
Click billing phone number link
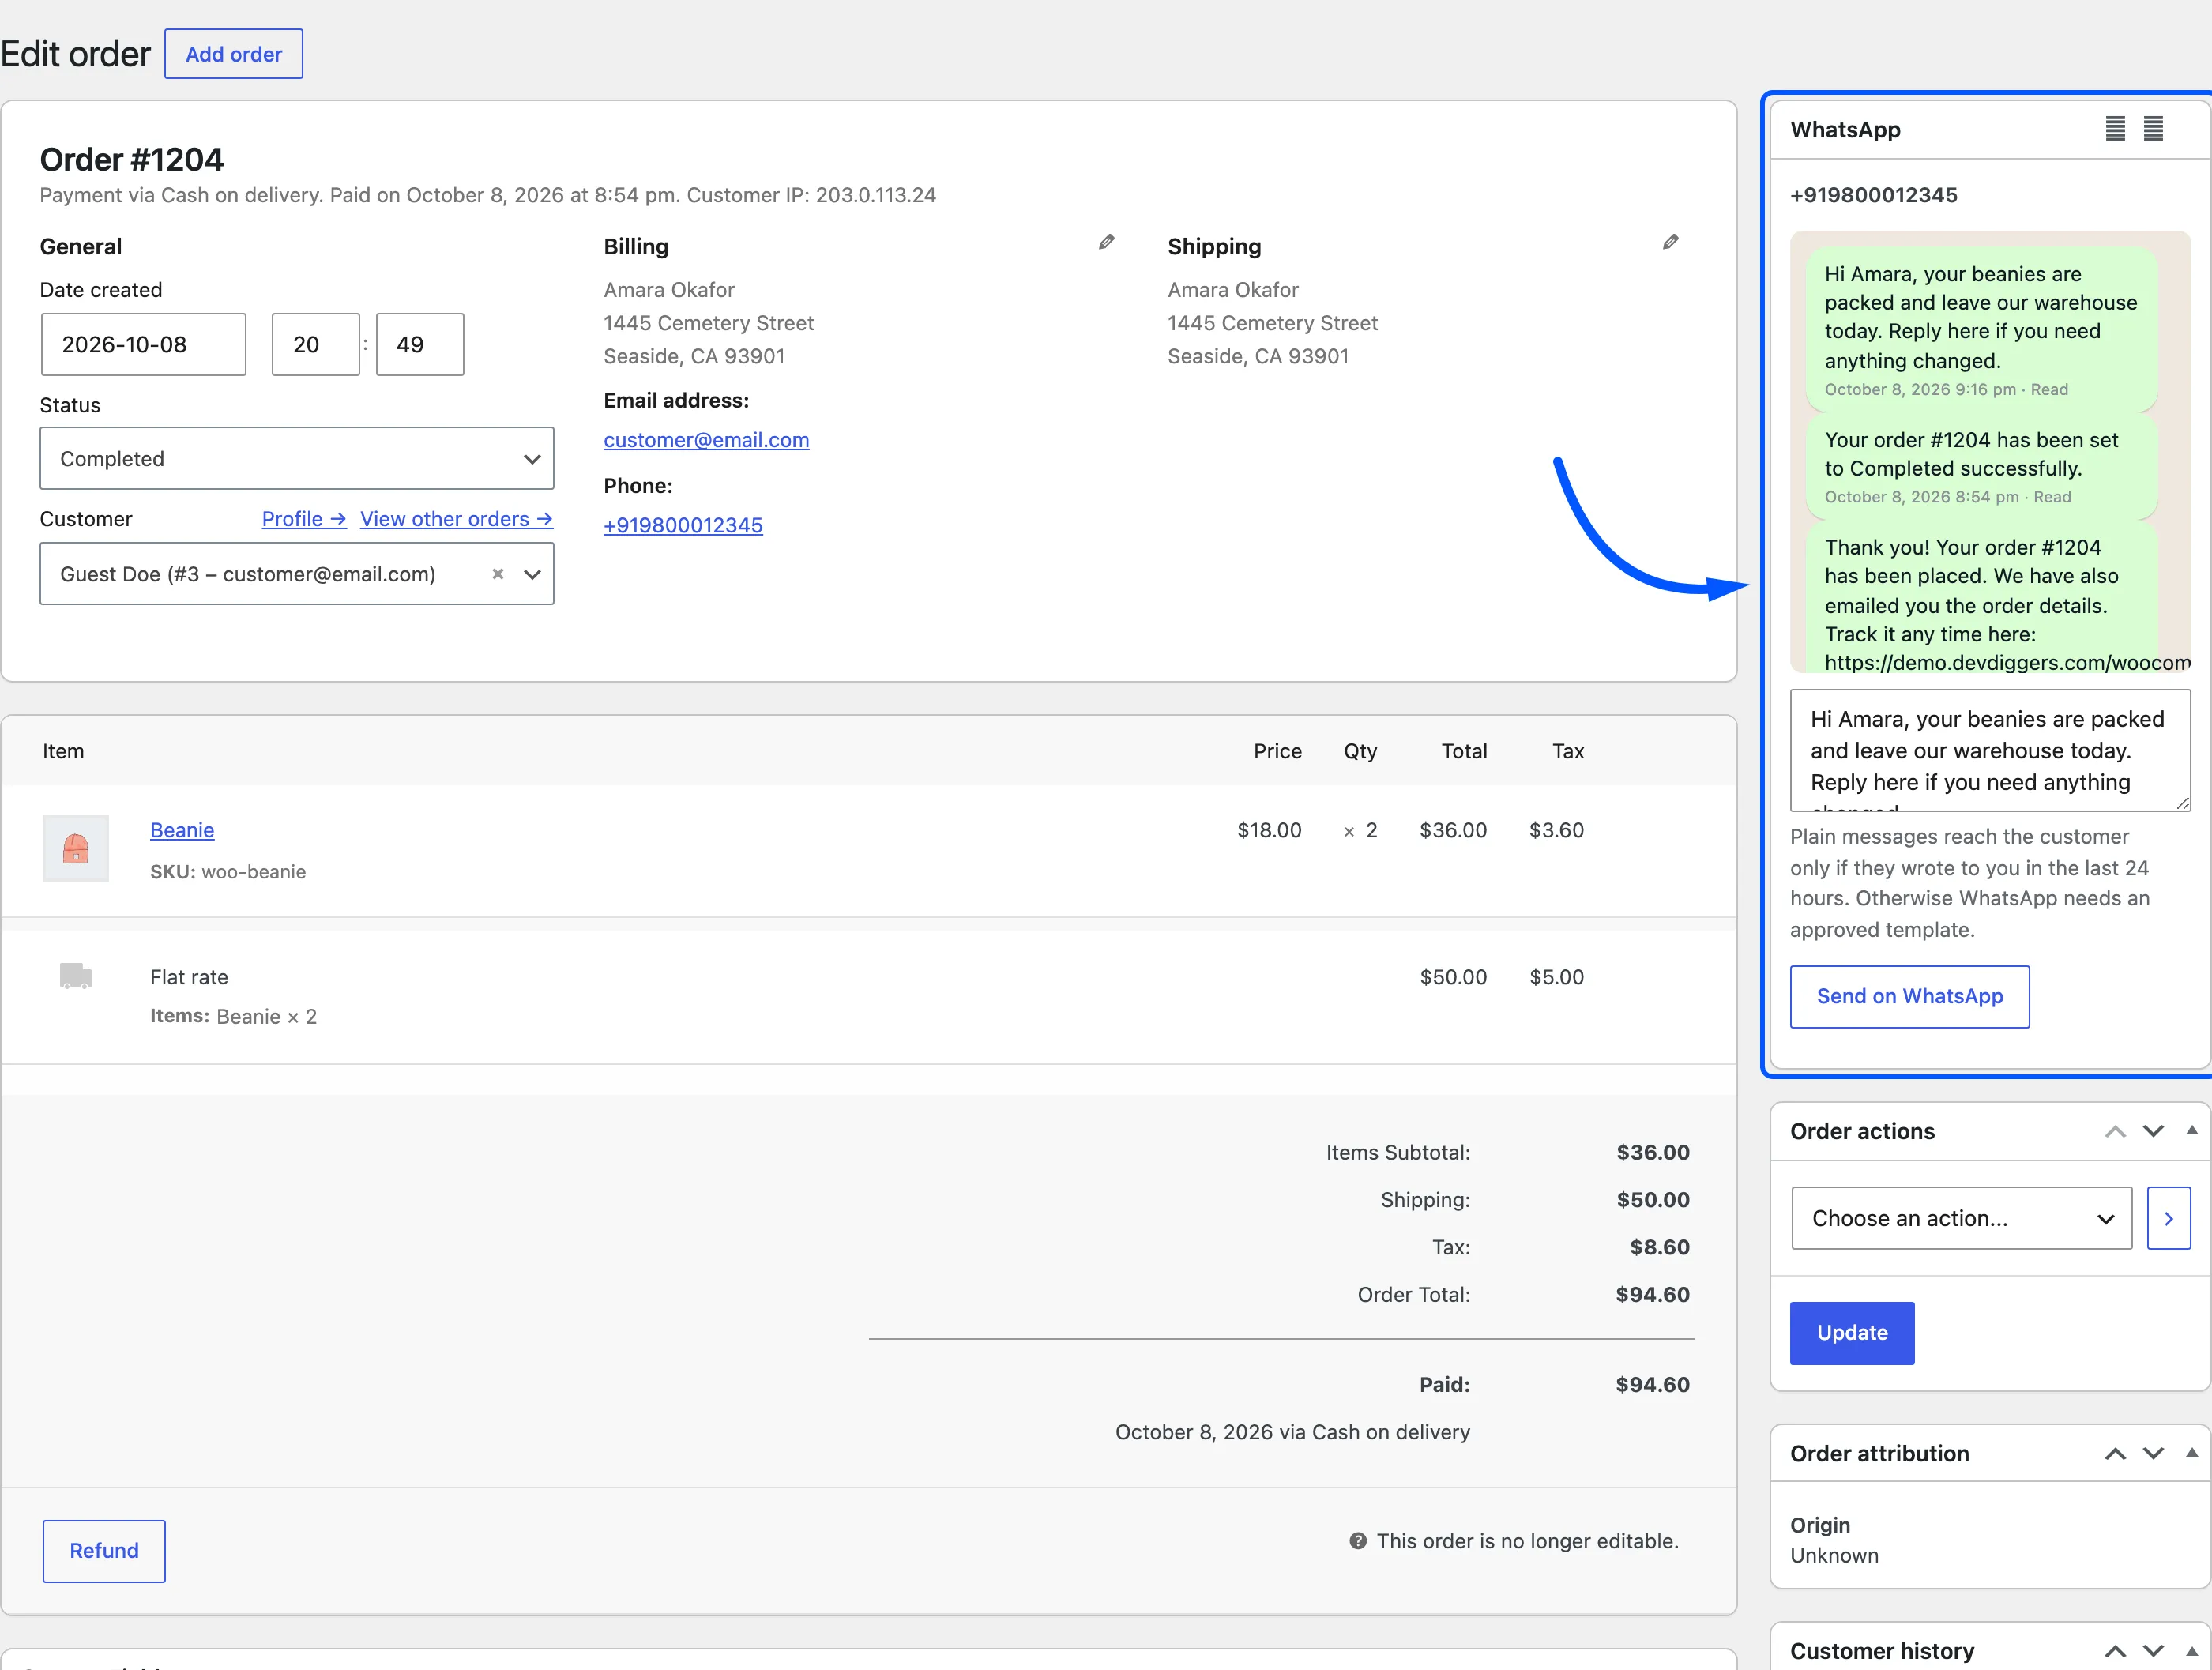683,525
